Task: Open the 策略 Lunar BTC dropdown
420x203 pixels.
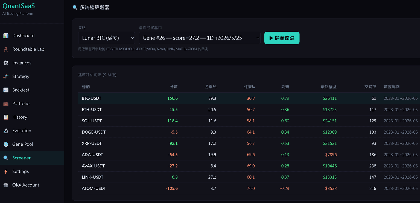Action: [107, 38]
